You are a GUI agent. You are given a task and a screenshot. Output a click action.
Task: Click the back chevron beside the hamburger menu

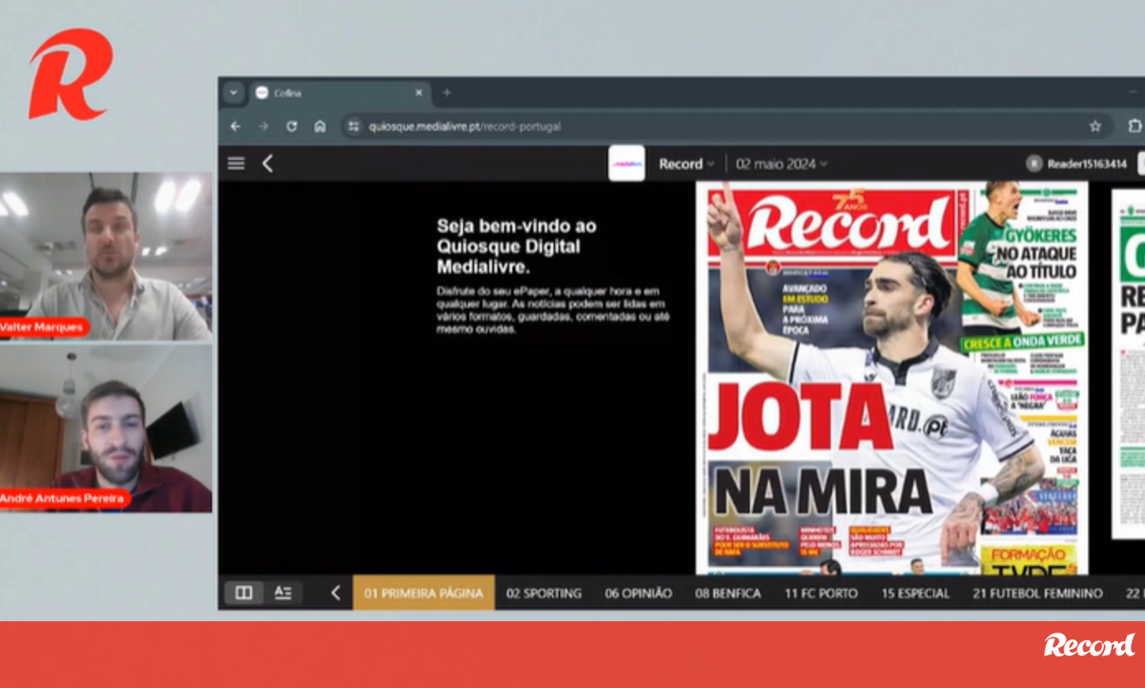267,163
